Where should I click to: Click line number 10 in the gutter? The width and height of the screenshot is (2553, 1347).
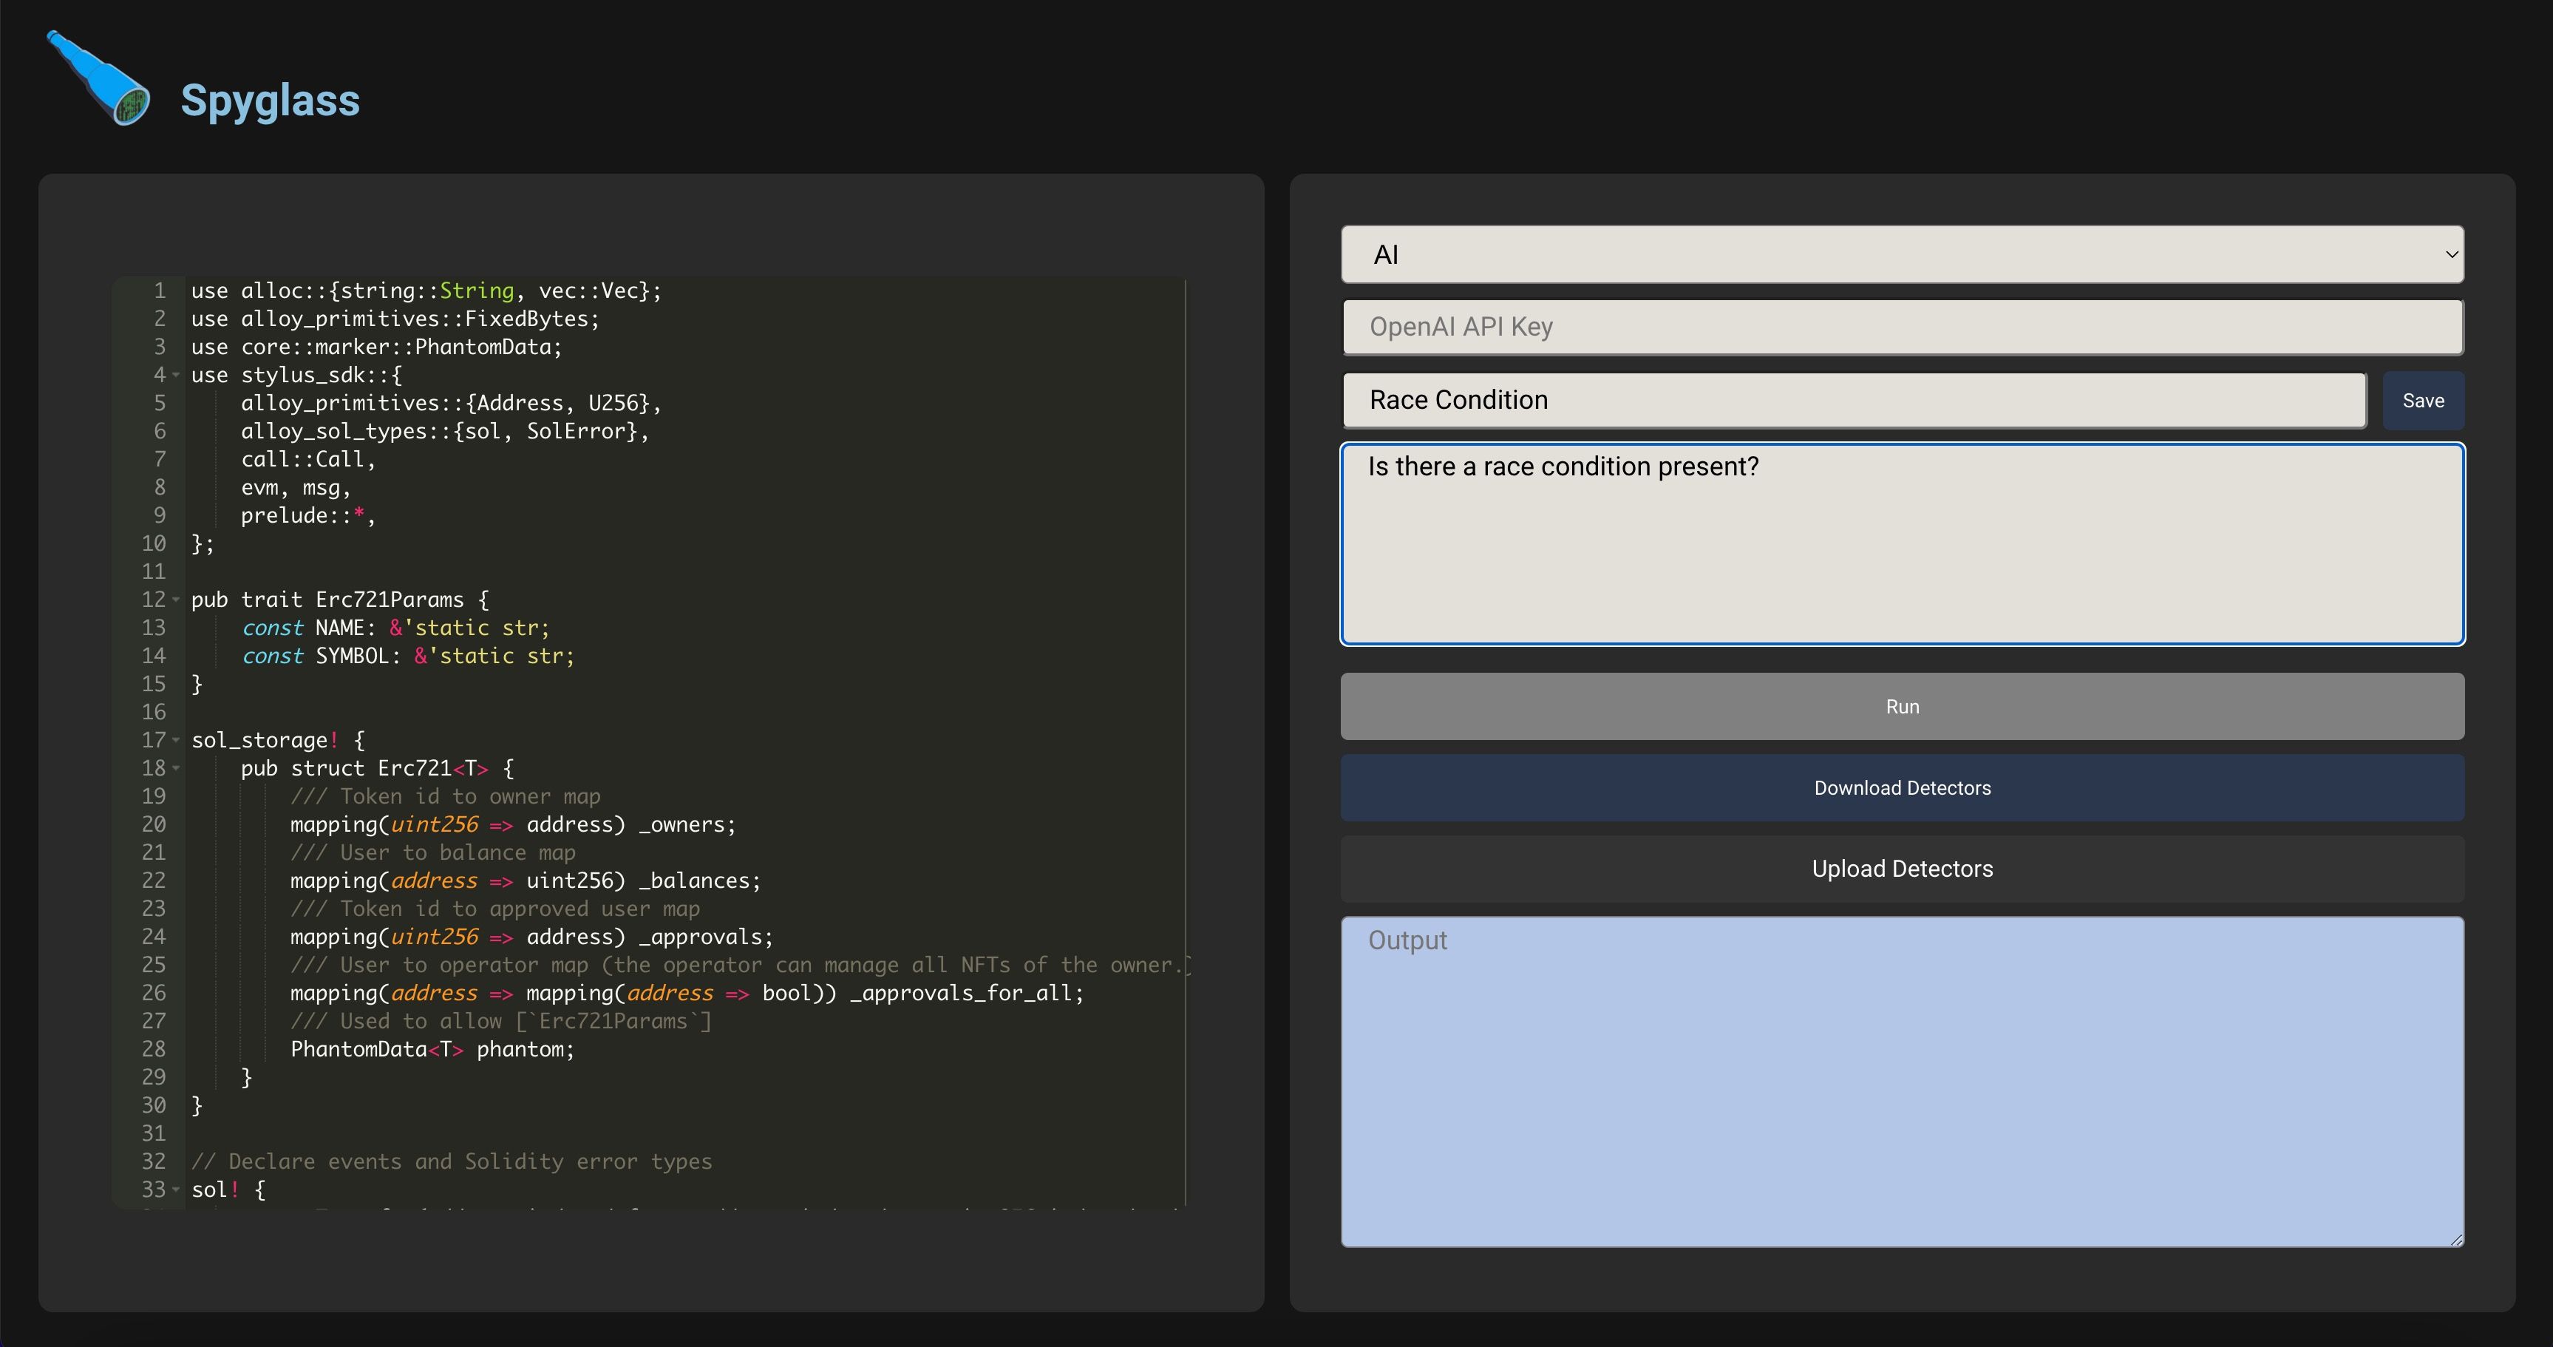pos(154,543)
